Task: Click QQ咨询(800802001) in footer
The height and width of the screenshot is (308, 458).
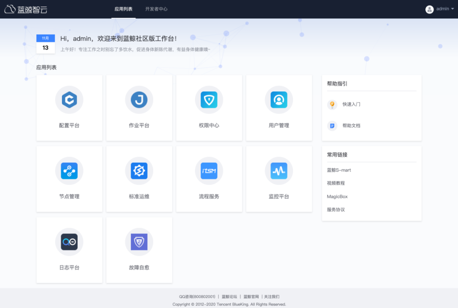Action: 197,297
